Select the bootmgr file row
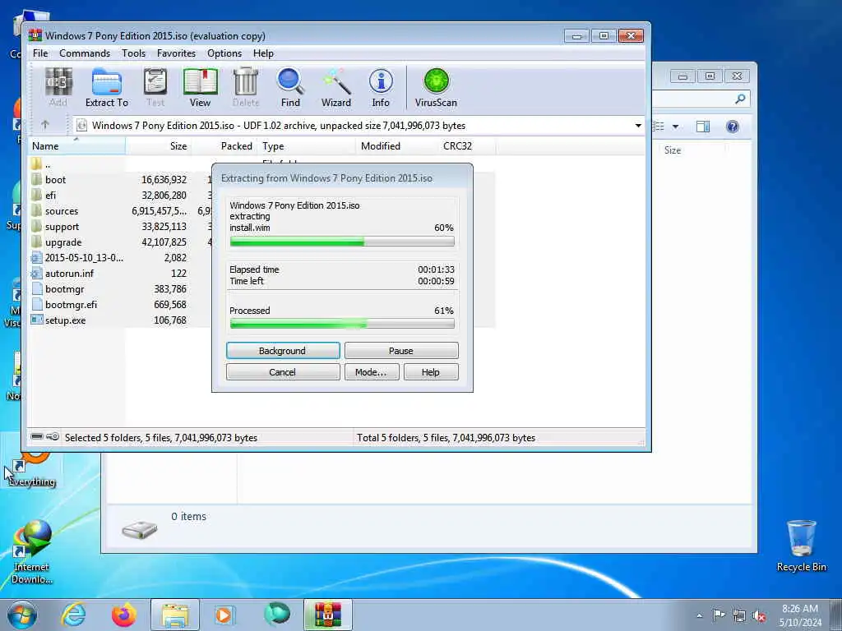Viewport: 842px width, 631px height. pyautogui.click(x=120, y=288)
